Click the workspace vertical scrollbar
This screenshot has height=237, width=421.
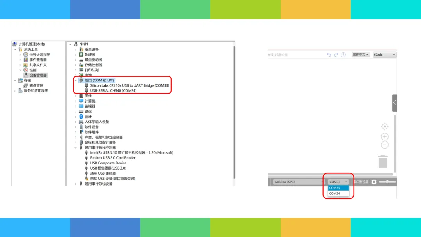coord(395,143)
